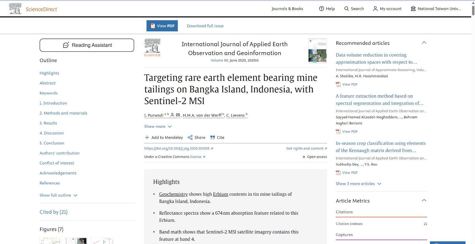The image size is (475, 244).
Task: Click the Share icon
Action: coord(190,137)
